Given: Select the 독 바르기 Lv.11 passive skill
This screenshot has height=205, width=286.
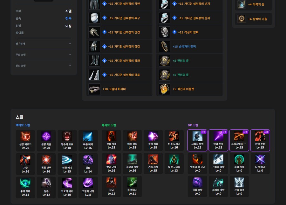Looking at the screenshot, I should [x=132, y=186].
